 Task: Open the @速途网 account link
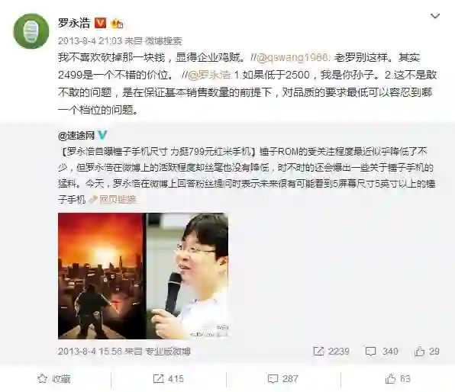click(76, 135)
